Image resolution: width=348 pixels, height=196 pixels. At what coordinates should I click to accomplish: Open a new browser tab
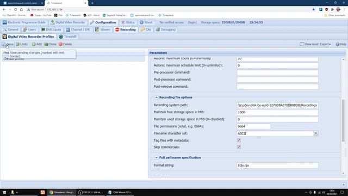coord(92,3)
